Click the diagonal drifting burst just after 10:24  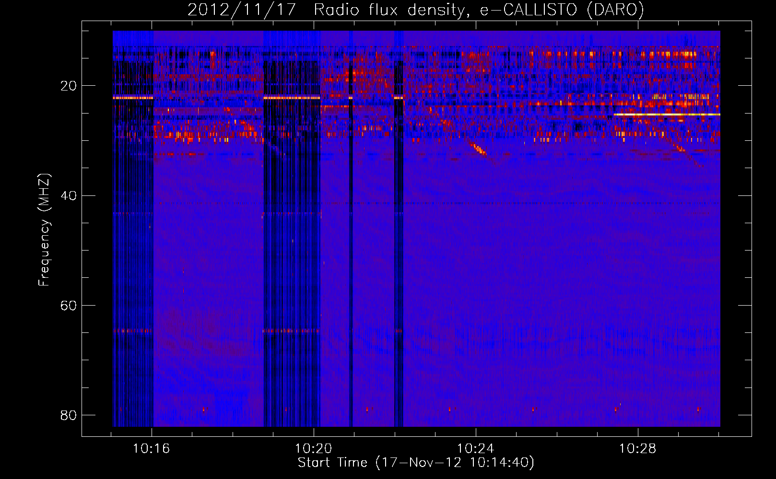pyautogui.click(x=479, y=149)
